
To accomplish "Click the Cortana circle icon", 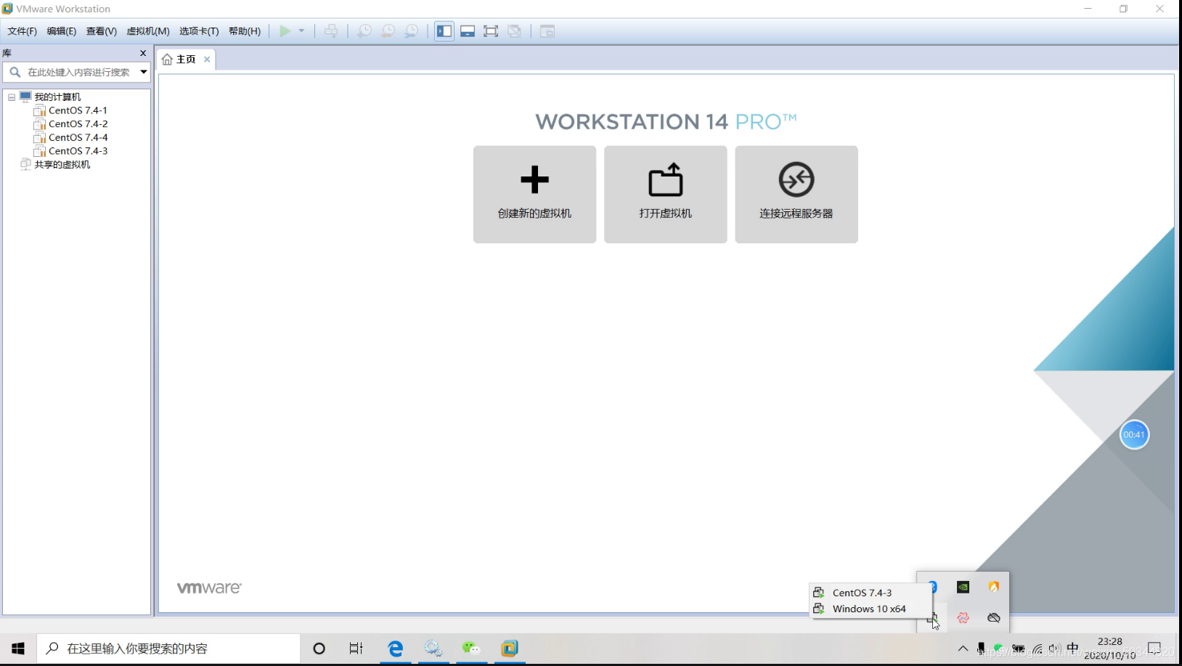I will tap(319, 649).
